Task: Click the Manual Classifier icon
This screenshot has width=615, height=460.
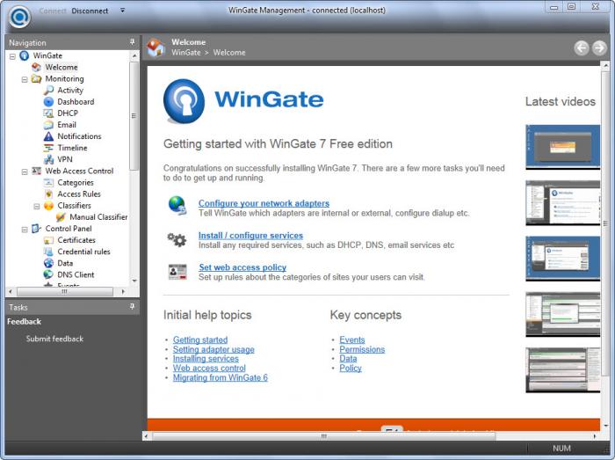Action: [61, 217]
